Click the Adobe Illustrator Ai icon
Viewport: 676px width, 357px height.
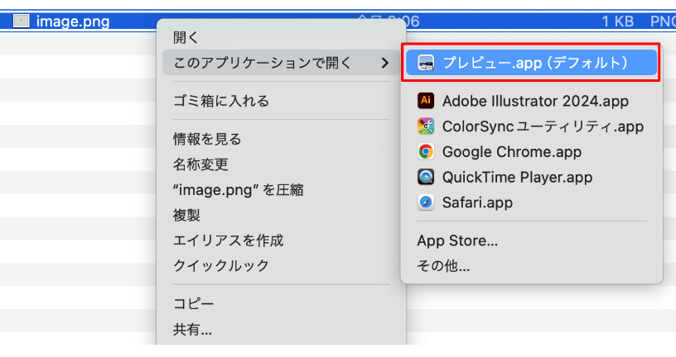[x=426, y=101]
